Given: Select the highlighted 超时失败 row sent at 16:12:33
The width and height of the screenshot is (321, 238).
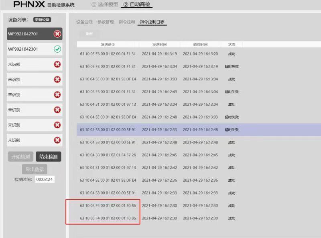Looking at the screenshot, I should 199,130.
